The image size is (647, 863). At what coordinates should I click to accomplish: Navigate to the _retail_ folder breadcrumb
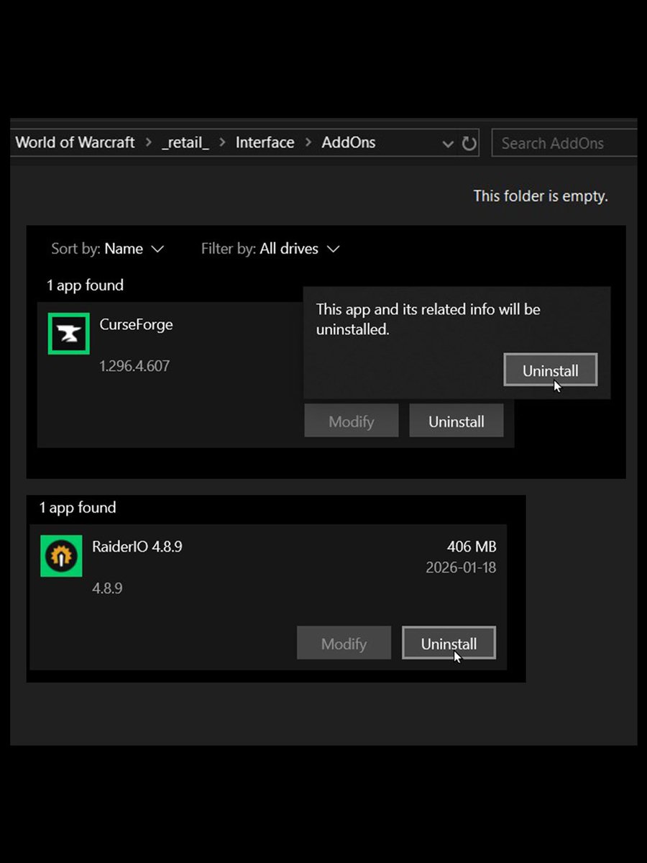coord(185,142)
